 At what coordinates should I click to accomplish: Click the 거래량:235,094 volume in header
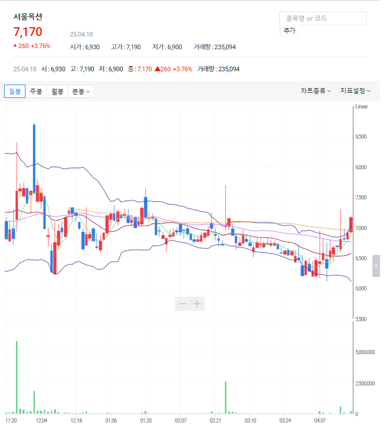pos(215,47)
